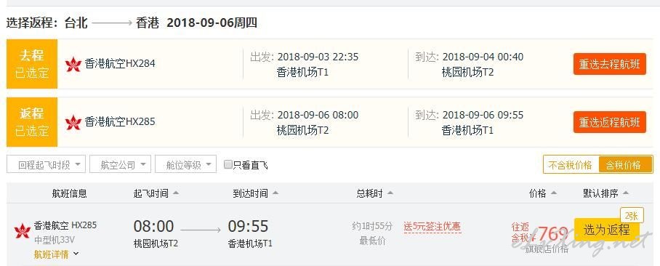
Task: Sort by 起飞时间 arrow icon
Action: coord(175,193)
